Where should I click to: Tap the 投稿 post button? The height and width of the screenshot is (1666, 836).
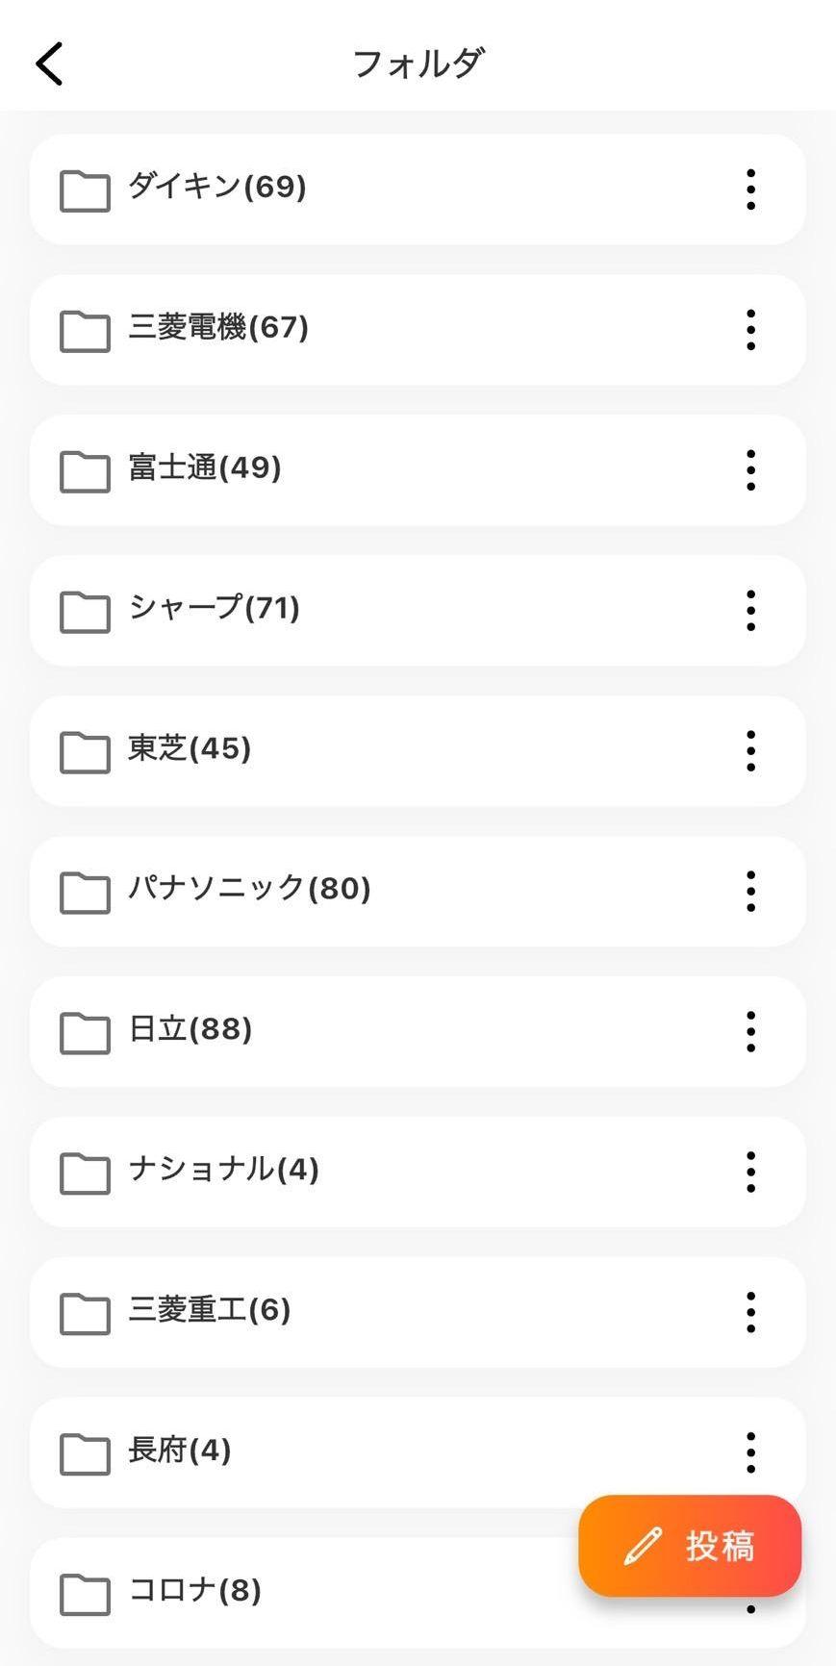click(x=690, y=1546)
